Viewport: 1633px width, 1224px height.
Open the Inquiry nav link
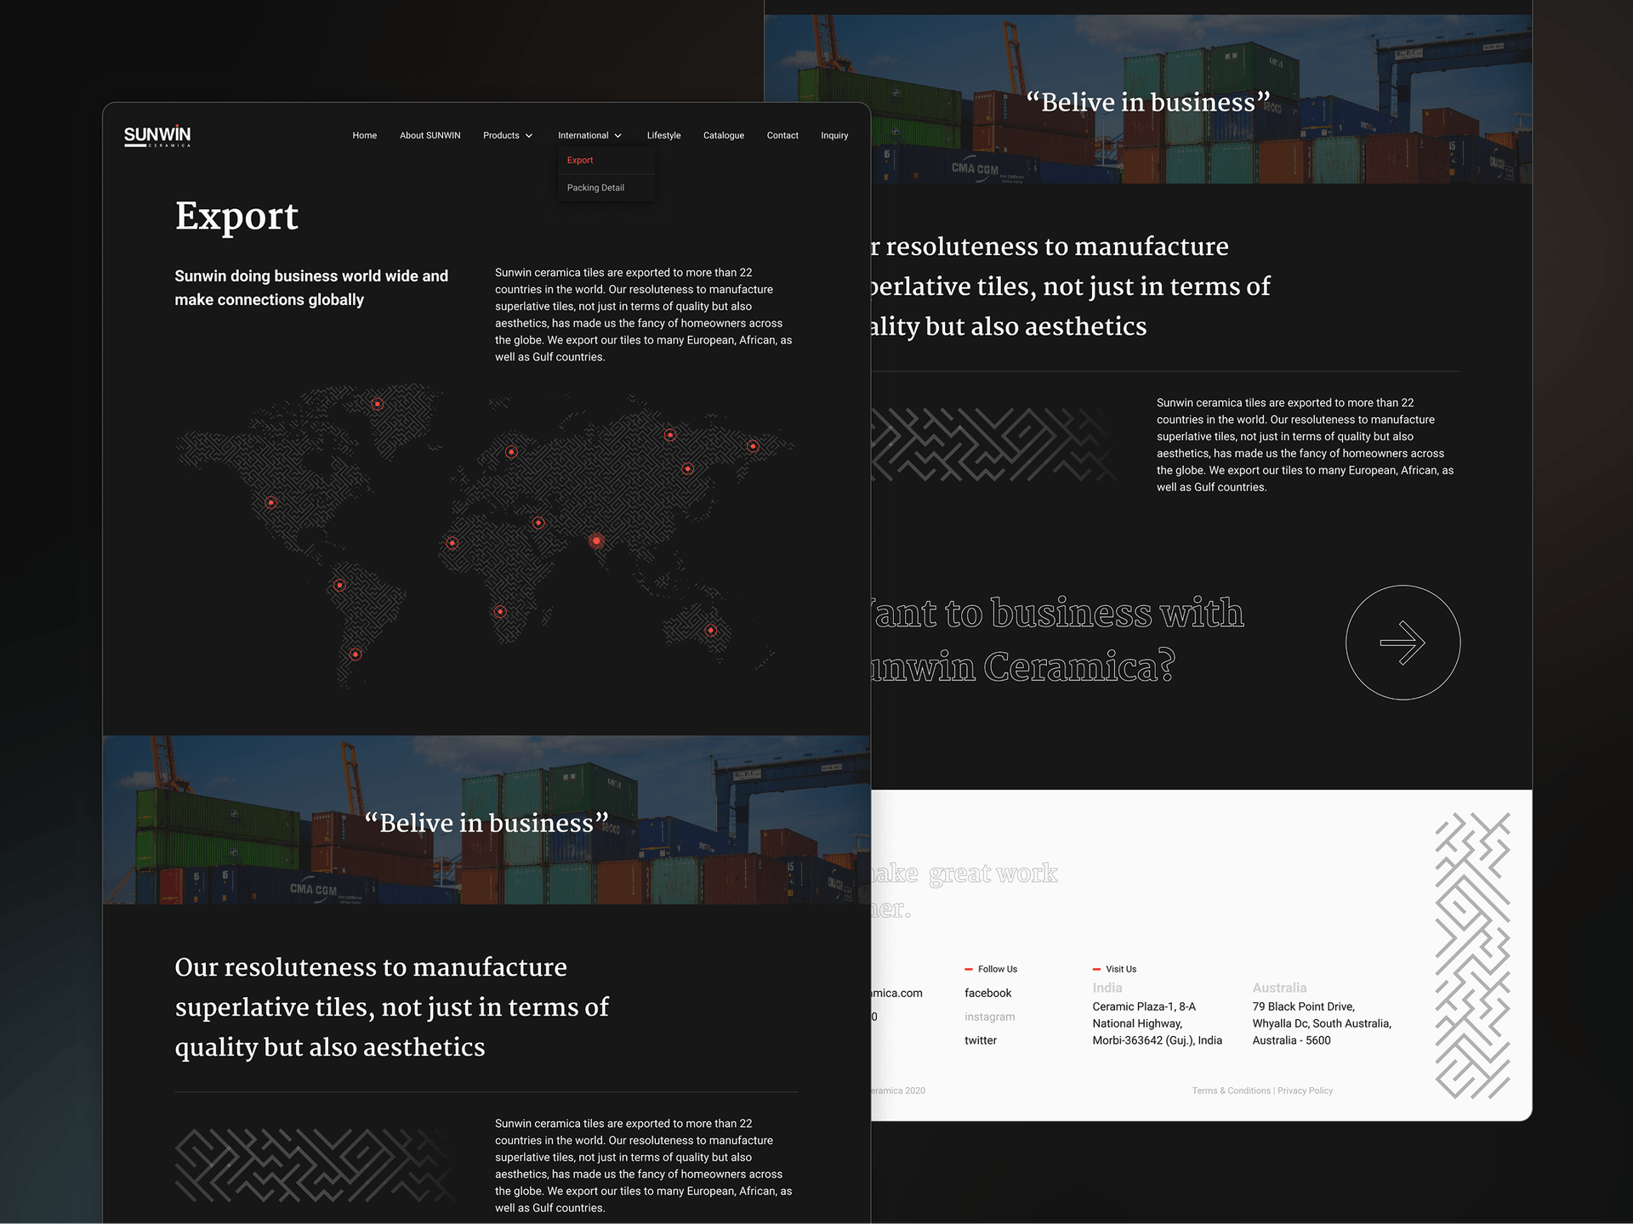[x=834, y=136]
